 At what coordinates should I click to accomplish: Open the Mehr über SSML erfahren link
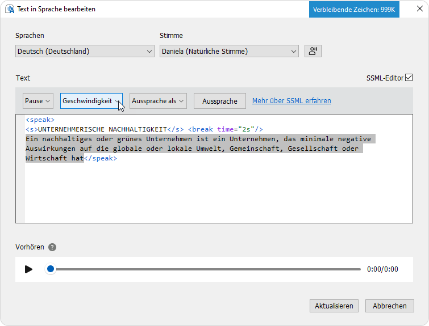tap(291, 101)
